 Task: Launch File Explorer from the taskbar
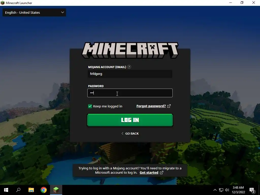(x=31, y=190)
